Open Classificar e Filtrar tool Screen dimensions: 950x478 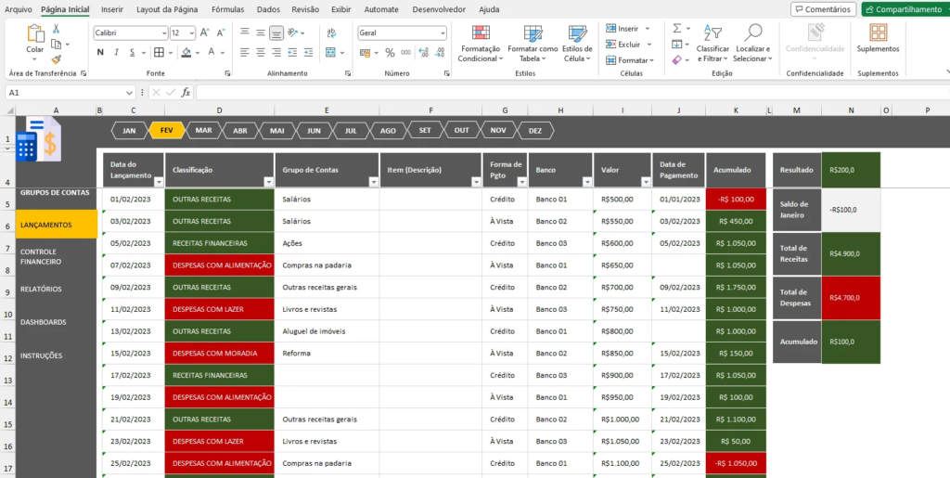click(x=712, y=36)
